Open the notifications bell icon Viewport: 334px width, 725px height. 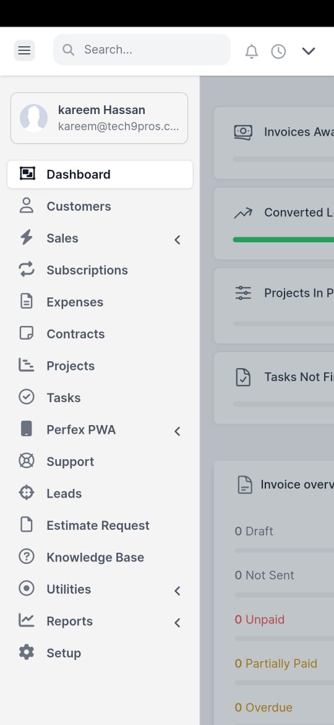[251, 51]
